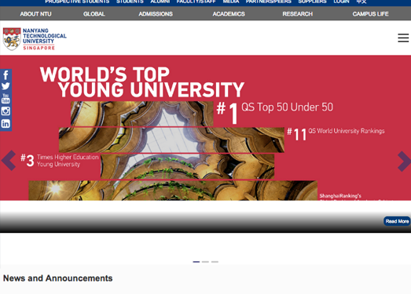Click QS Top 50 Under 50 text

coord(288,107)
